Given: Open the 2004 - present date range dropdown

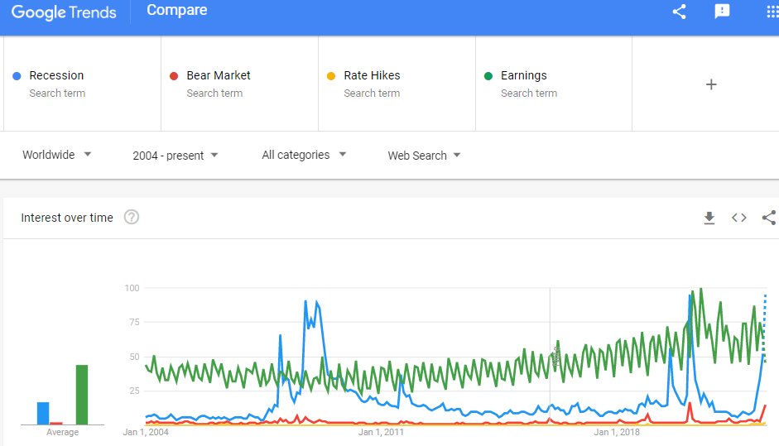Looking at the screenshot, I should 175,156.
